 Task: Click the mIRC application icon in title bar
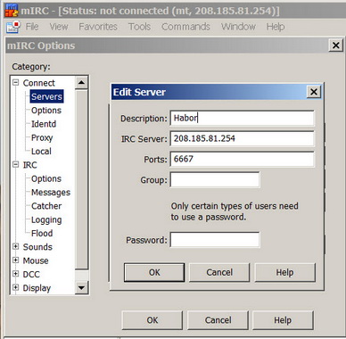[x=12, y=10]
